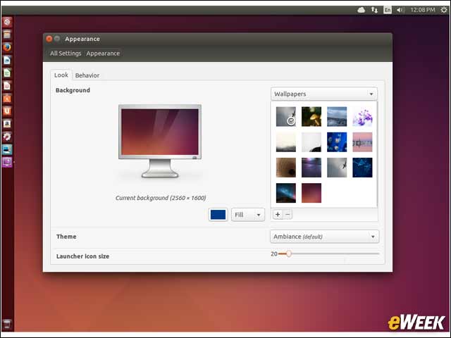Open LibreOffice Calc launcher icon

tap(7, 73)
